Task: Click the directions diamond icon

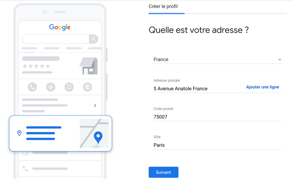Action: pos(51,87)
